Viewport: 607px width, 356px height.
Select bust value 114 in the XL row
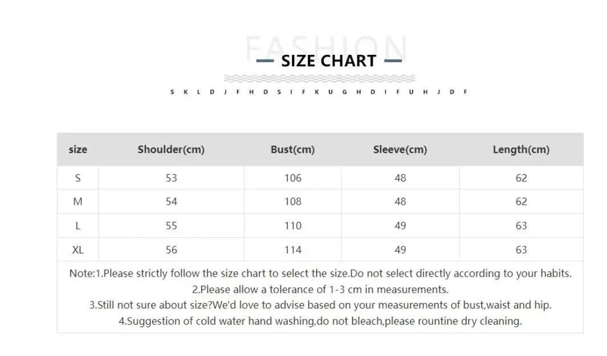point(293,250)
